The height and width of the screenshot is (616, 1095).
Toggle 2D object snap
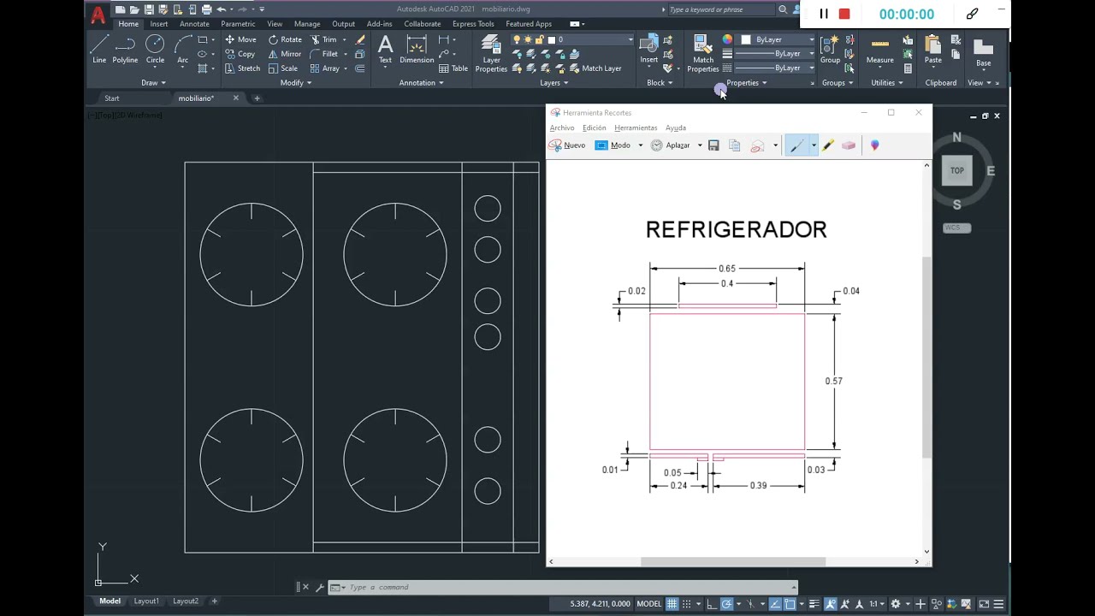[790, 604]
